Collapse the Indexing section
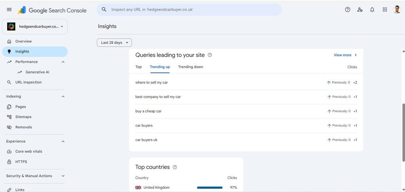 point(63,96)
